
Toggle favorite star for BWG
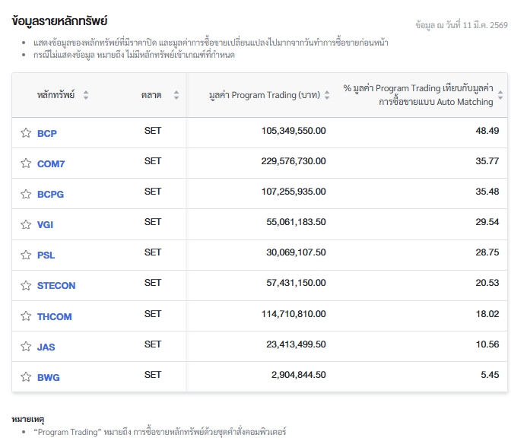(26, 377)
